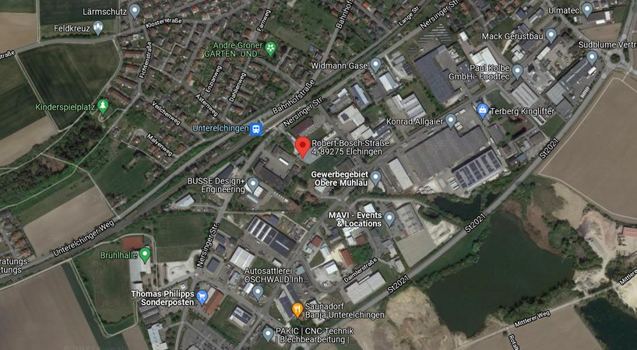637x350 pixels.
Task: Open the Unterelchingen train station icon
Action: pyautogui.click(x=256, y=129)
